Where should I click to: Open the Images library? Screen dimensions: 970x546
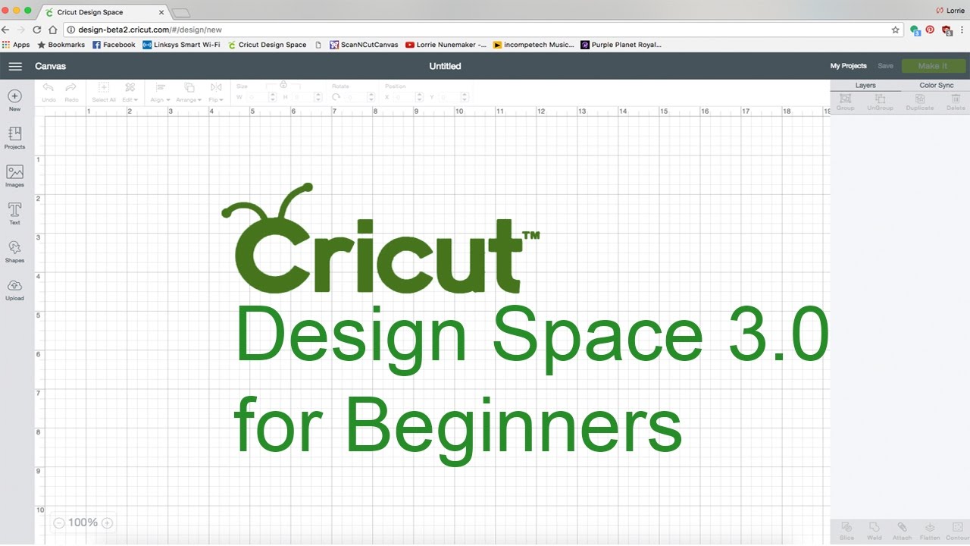(x=14, y=176)
